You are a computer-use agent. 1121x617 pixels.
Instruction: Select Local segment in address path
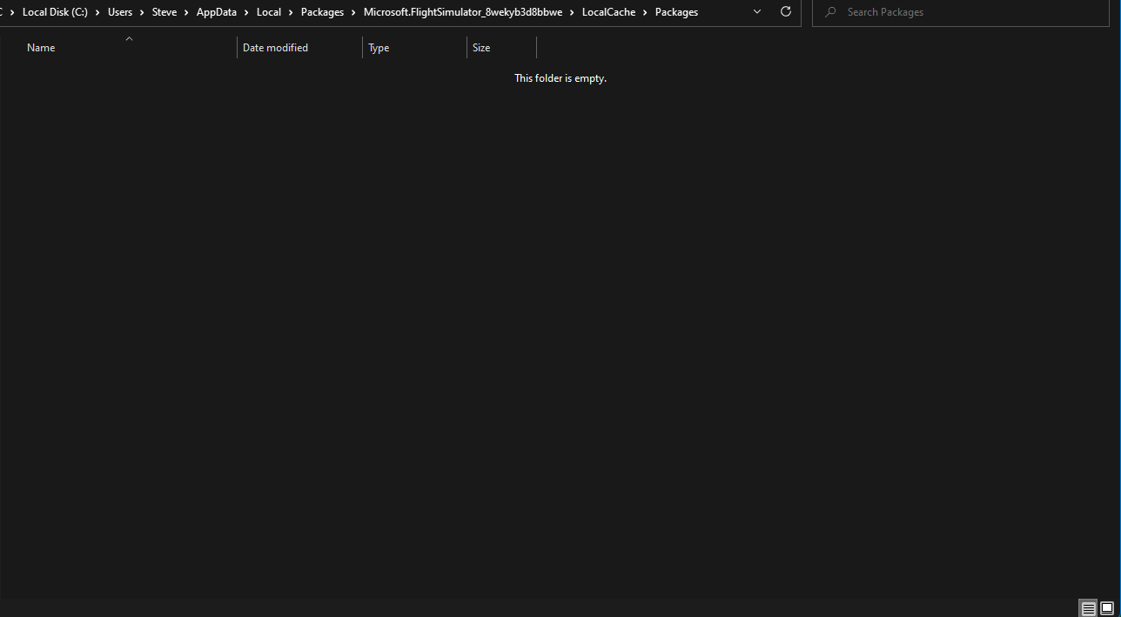click(x=269, y=12)
